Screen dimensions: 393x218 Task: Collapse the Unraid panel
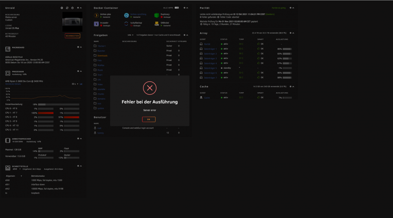click(81, 8)
